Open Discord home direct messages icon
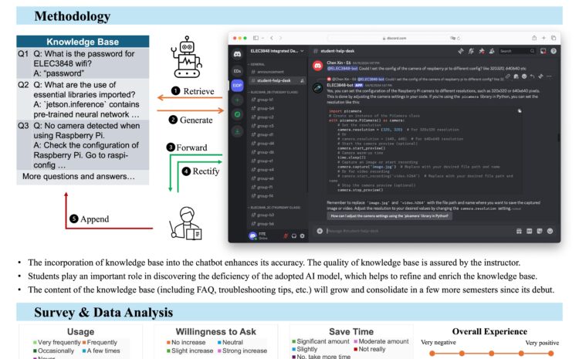This screenshot has height=359, width=579. tap(238, 54)
